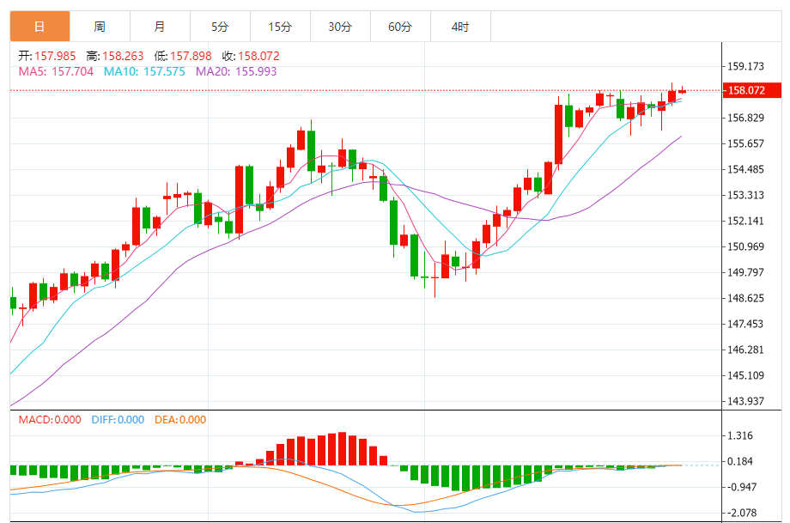790x523 pixels.
Task: Switch to the 5分 timeframe
Action: coord(220,27)
